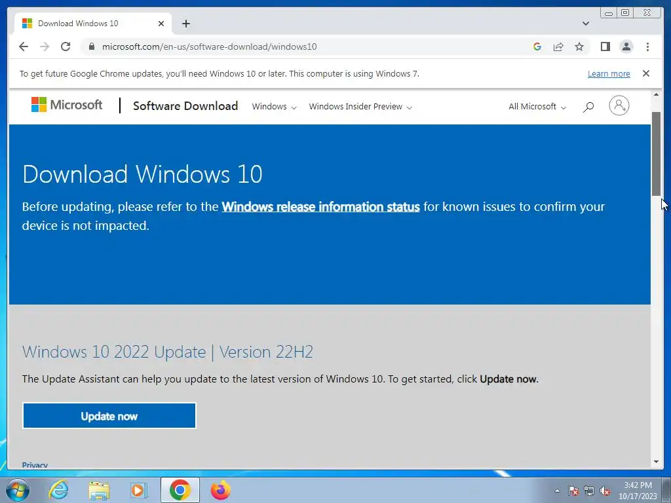Expand the Windows menu dropdown
Screen dimensions: 671x503
(274, 107)
